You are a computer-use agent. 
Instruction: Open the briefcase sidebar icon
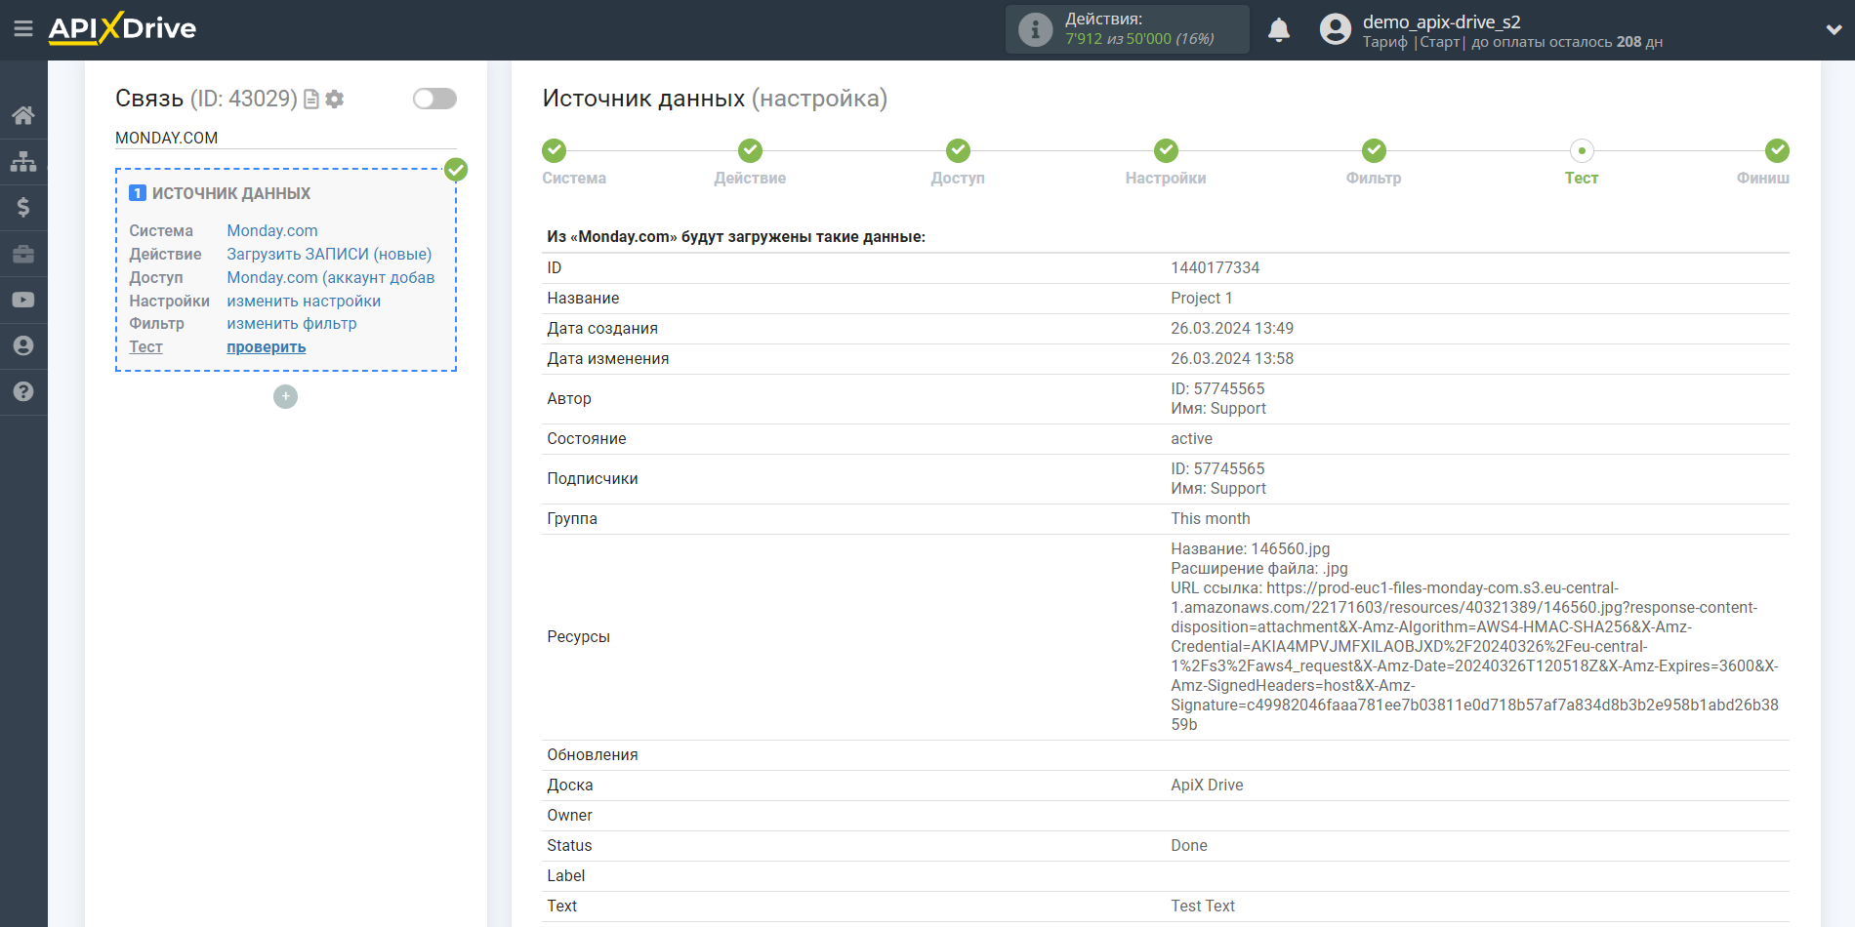[23, 254]
